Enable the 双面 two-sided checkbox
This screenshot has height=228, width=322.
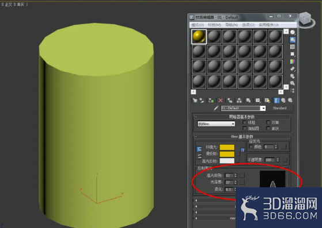[x=268, y=122]
